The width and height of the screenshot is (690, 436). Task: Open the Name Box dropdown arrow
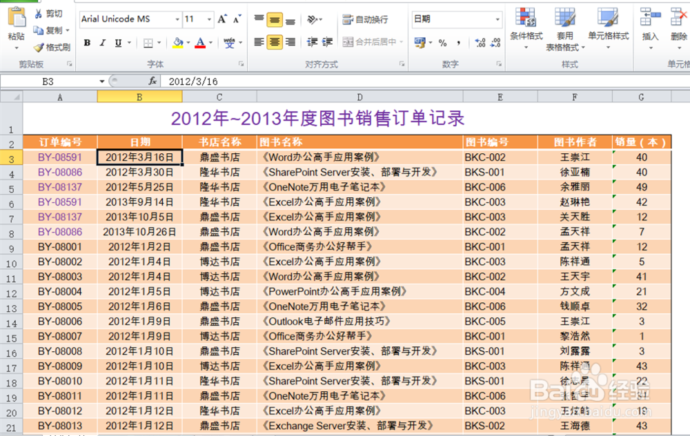[102, 81]
